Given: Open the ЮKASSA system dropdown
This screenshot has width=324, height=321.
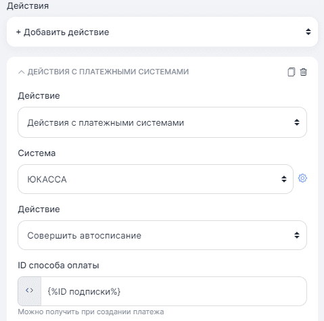Looking at the screenshot, I should point(156,179).
